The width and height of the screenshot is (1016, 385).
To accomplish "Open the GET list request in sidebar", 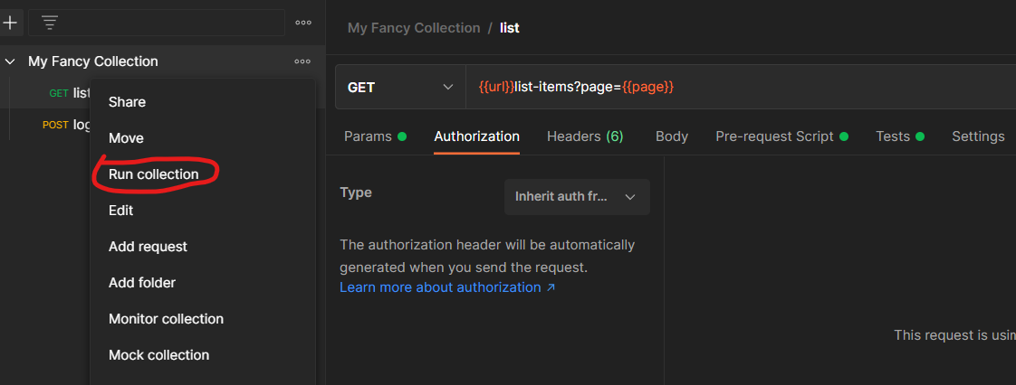I will (x=70, y=93).
